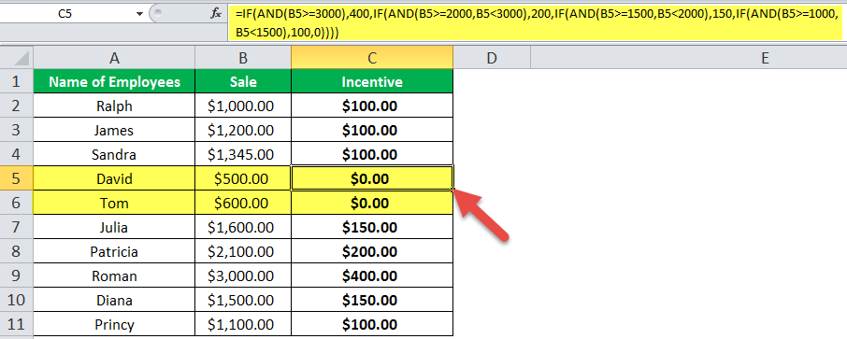Click Princy's $100.00 incentive cell

(x=372, y=324)
